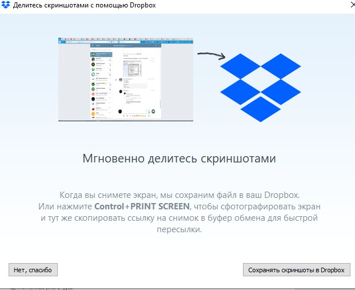This screenshot has width=355, height=290.
Task: Click "Сохранять скриншоты в Dropbox" button
Action: tap(296, 269)
